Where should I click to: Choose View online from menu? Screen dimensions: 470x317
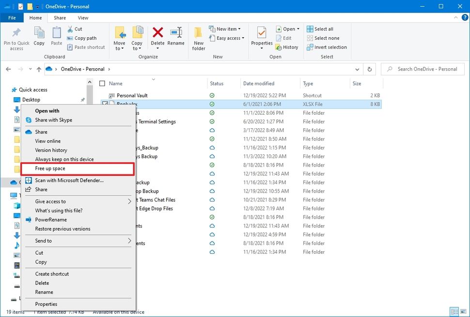click(x=47, y=141)
